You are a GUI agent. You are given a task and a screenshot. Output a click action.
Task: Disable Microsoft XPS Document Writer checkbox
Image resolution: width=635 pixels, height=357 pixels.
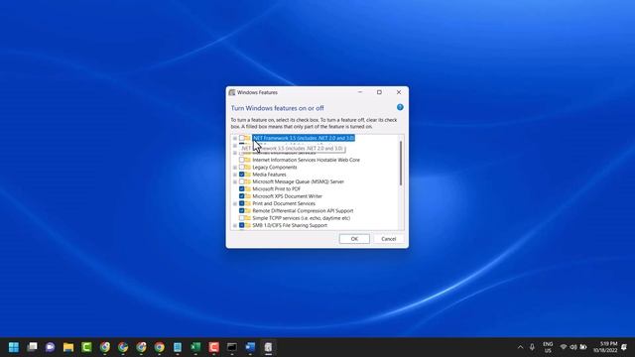coord(242,196)
